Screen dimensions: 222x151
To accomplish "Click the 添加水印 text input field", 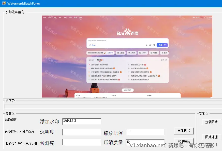I will click(x=81, y=121).
